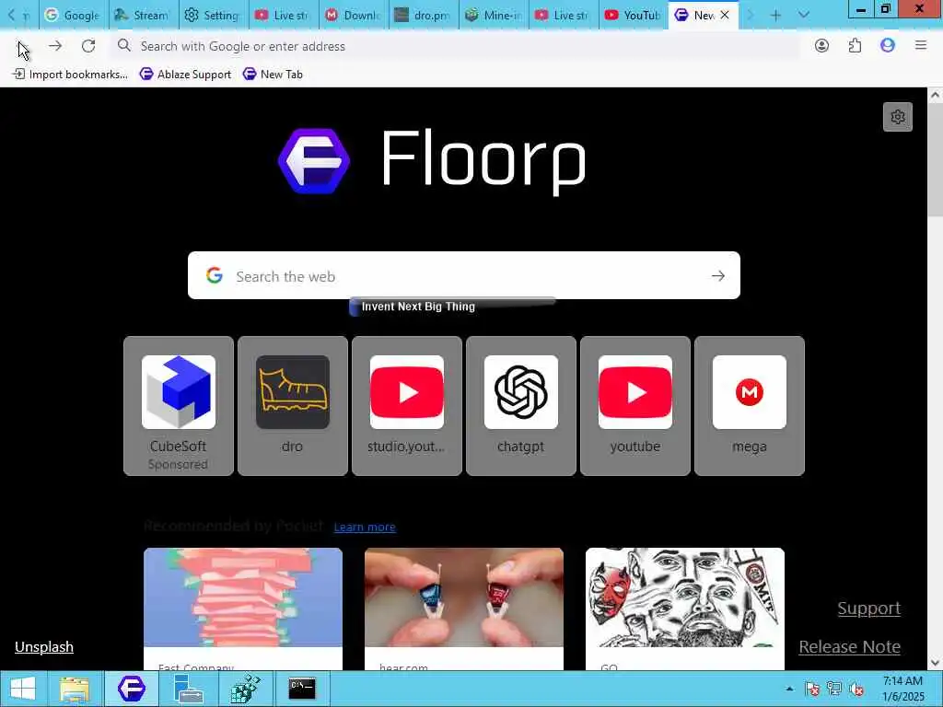Screen dimensions: 943x707
Task: Submit search with the arrow button
Action: pos(718,276)
